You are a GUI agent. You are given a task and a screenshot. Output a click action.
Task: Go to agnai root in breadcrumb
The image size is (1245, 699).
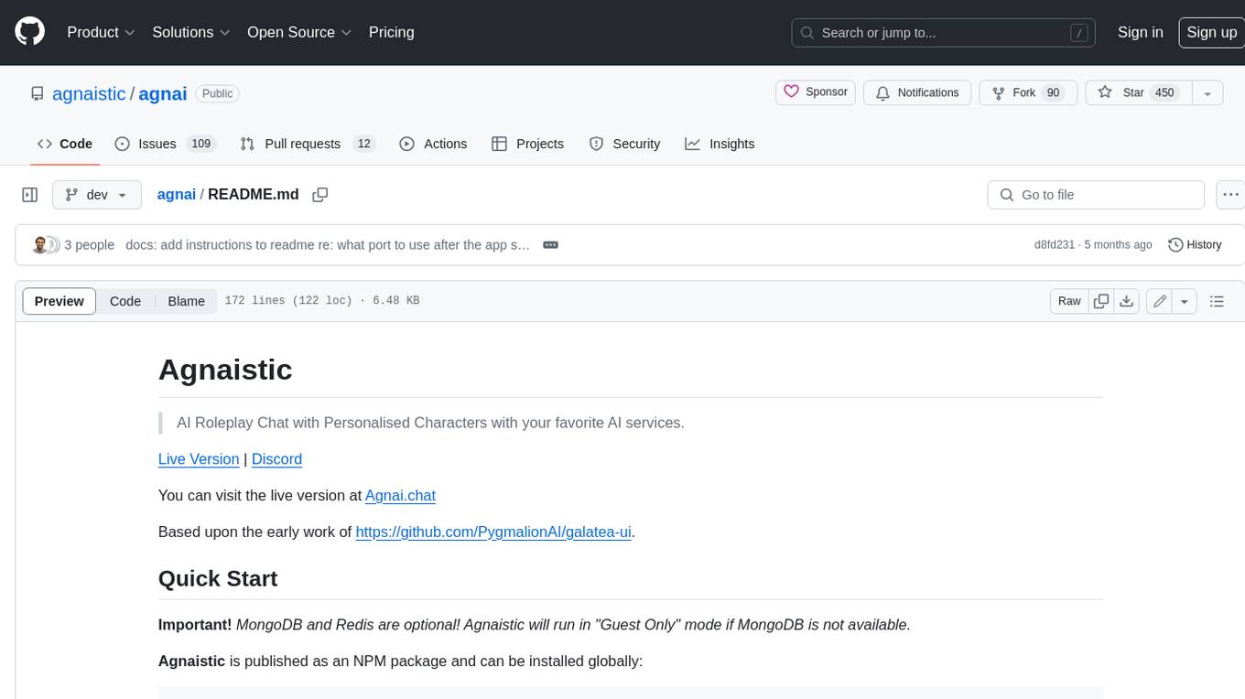pyautogui.click(x=177, y=194)
